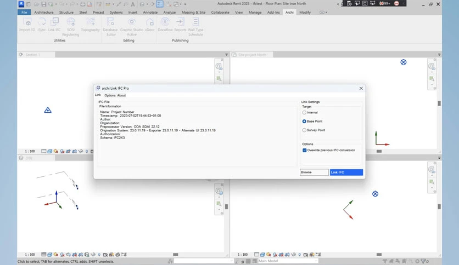The image size is (459, 265).
Task: Switch to the Structure ribbon tab
Action: 66,12
